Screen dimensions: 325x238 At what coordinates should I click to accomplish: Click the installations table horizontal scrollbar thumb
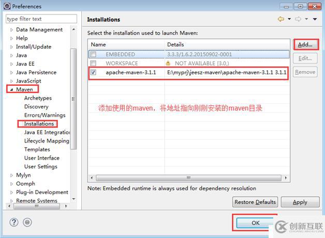coord(188,178)
